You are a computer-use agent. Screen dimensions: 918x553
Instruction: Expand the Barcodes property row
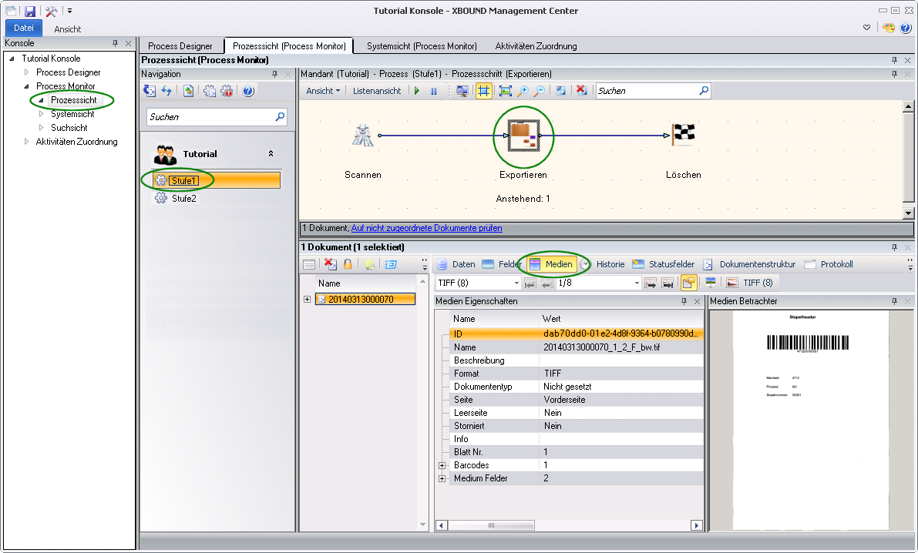click(x=442, y=465)
